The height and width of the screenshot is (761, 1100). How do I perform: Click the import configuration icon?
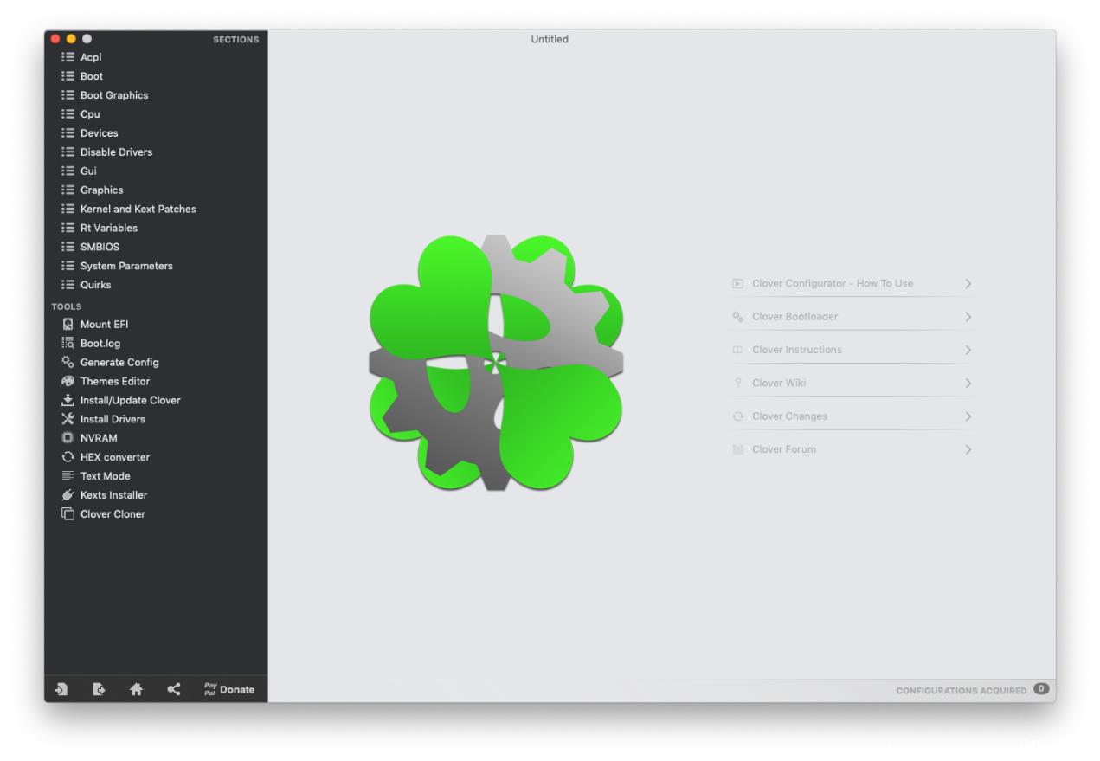[61, 690]
